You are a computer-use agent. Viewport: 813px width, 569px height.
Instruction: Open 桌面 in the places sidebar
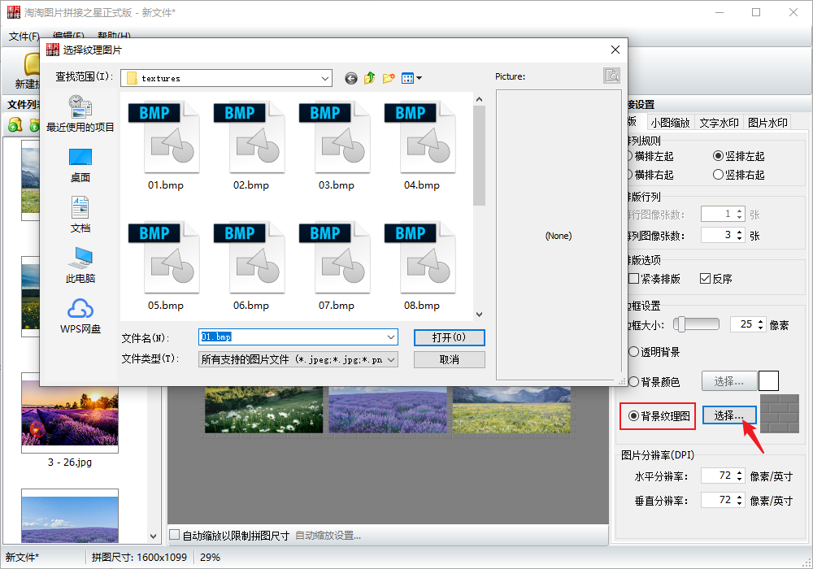coord(80,164)
